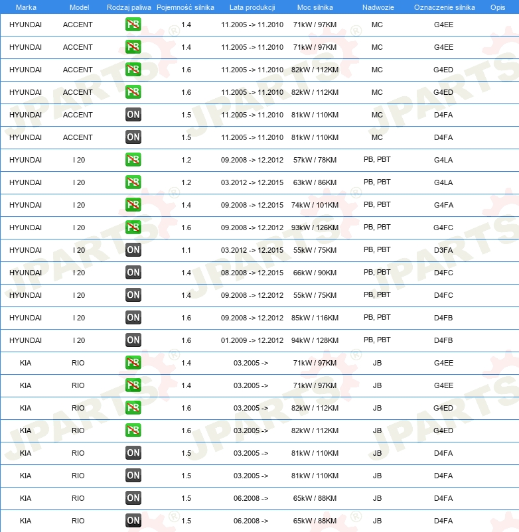Click petrol fuel icon in the G4FC engine row
Image resolution: width=519 pixels, height=532 pixels.
click(133, 228)
